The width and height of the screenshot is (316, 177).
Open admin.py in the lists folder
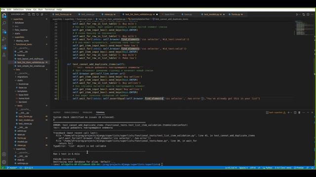coord(22,131)
